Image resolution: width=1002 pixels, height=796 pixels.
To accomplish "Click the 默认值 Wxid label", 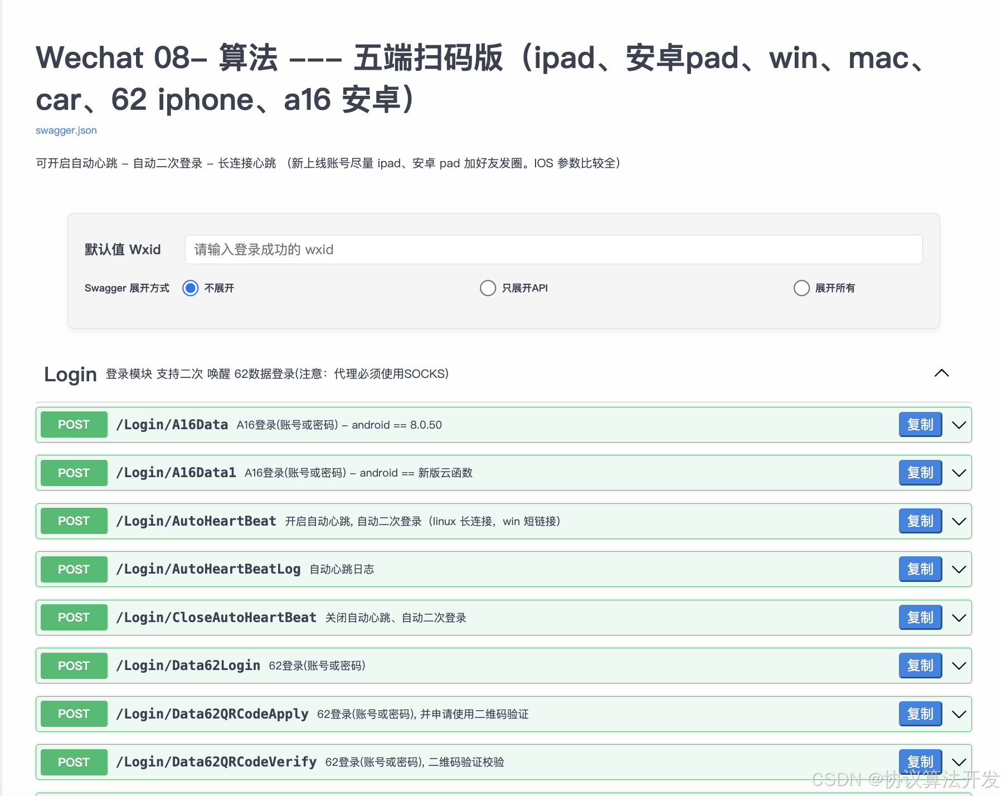I will (123, 249).
